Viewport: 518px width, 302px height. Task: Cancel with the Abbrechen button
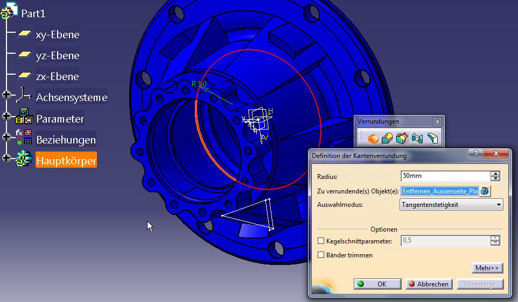[429, 284]
